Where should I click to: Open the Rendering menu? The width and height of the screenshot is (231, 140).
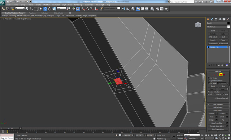(78, 5)
